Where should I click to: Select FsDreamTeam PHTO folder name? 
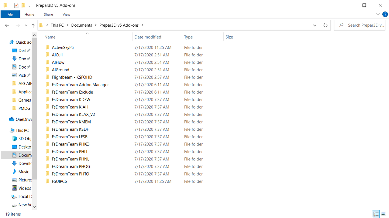pos(71,174)
